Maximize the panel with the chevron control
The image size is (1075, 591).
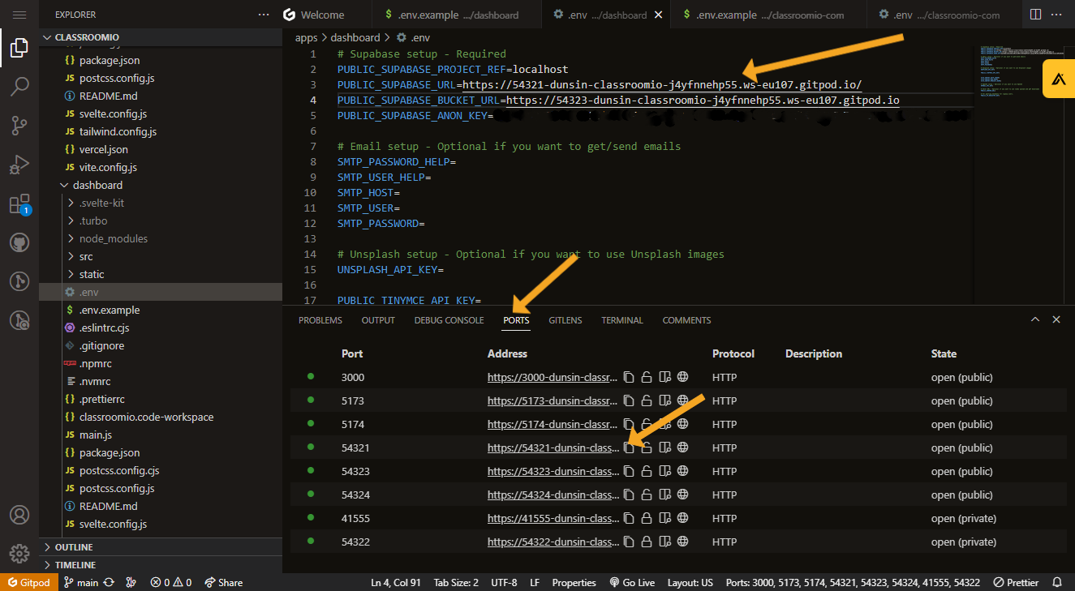point(1035,319)
